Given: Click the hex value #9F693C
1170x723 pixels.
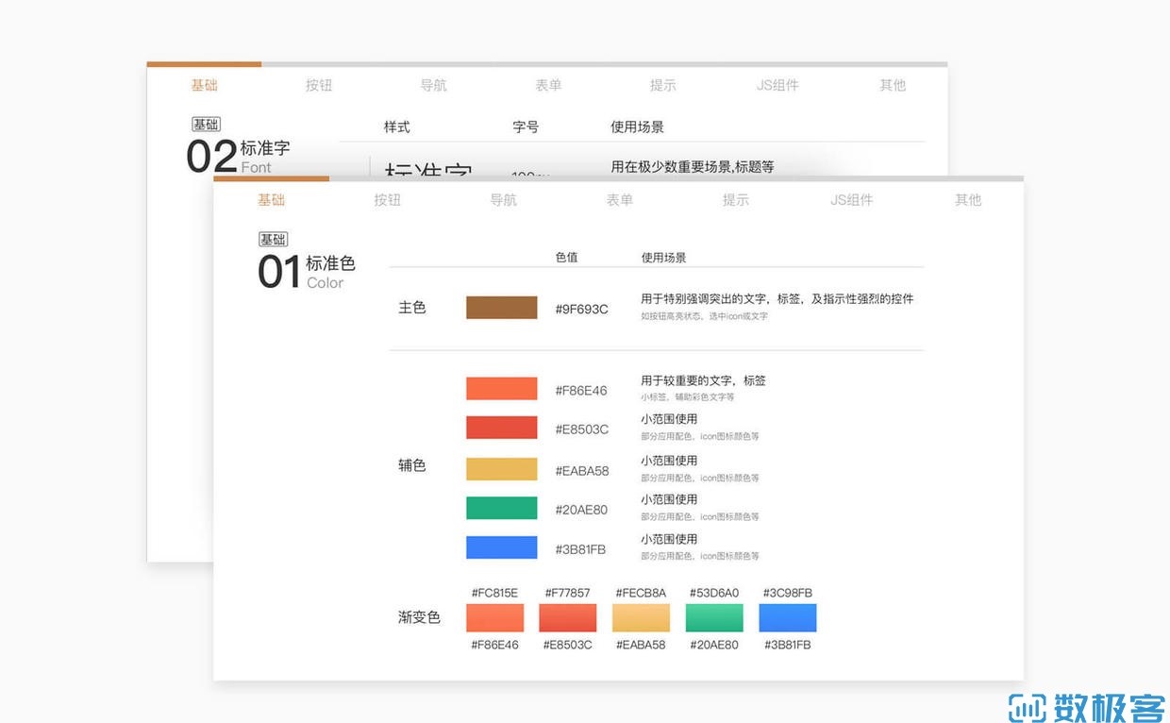Looking at the screenshot, I should 581,310.
